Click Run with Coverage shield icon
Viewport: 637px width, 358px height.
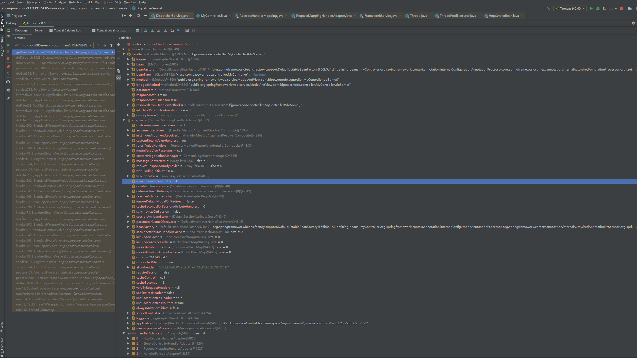(605, 8)
